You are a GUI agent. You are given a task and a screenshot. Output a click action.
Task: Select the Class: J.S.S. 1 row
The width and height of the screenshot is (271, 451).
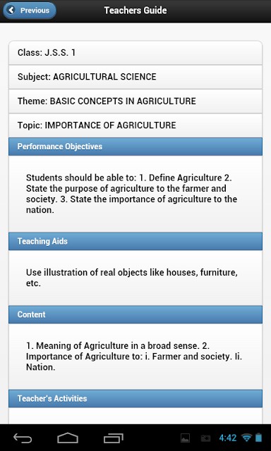tap(135, 53)
